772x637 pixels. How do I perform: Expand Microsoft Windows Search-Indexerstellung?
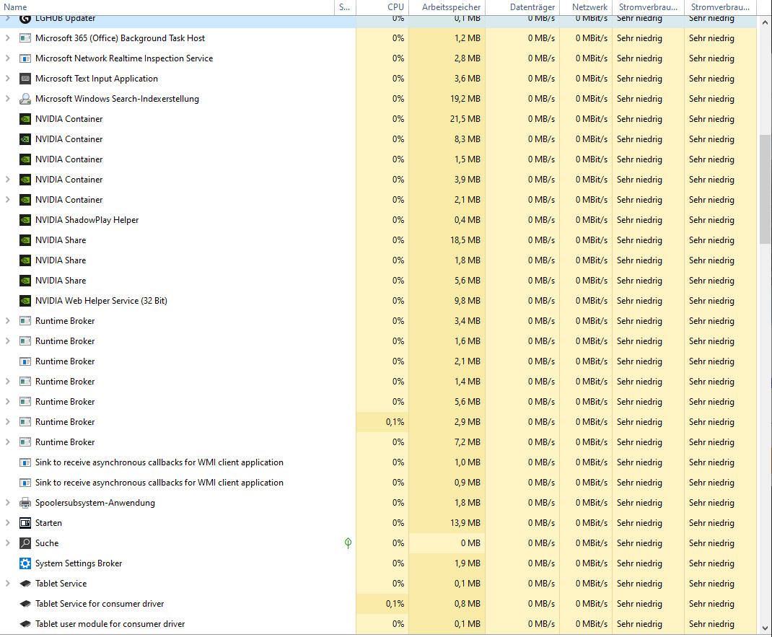click(x=7, y=98)
